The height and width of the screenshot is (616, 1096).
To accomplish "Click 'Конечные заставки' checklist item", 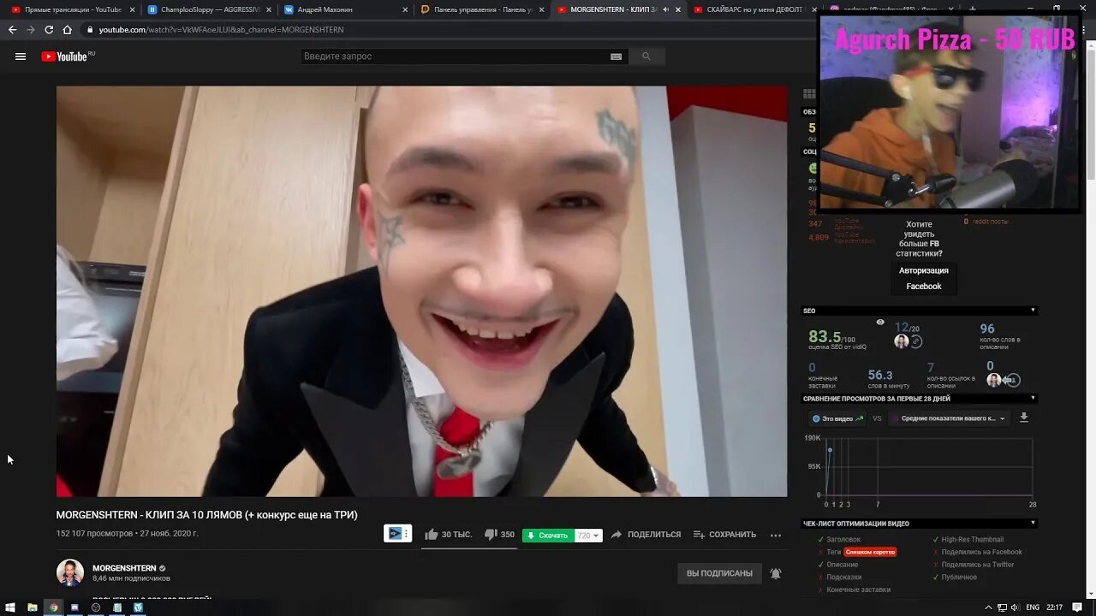I will tap(859, 589).
